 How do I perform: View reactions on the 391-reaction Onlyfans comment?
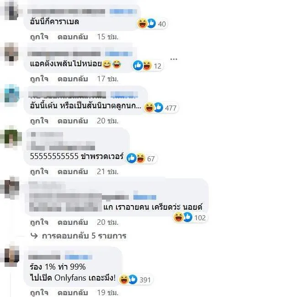pyautogui.click(x=135, y=279)
